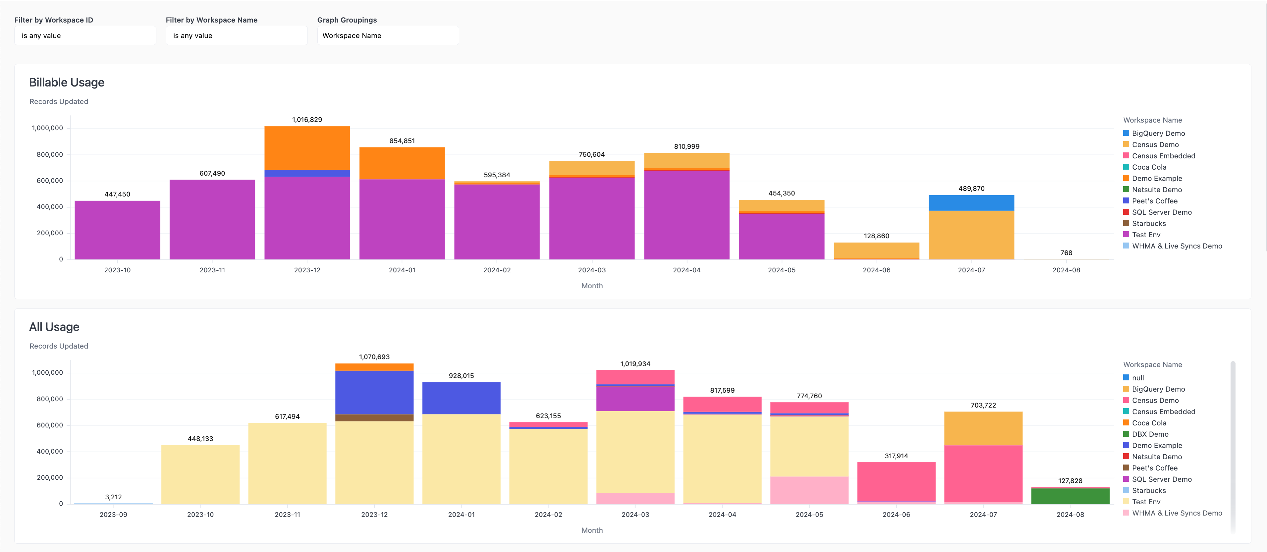This screenshot has height=552, width=1267.
Task: Click SQL Server Demo swatch in All Usage legend
Action: pyautogui.click(x=1126, y=479)
